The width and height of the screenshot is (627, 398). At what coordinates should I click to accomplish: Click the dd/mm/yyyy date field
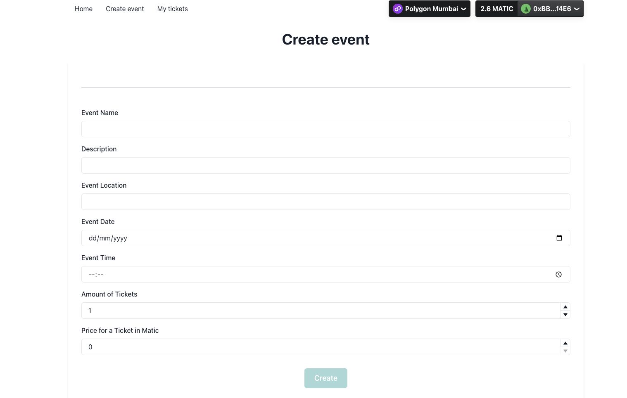[x=325, y=238]
